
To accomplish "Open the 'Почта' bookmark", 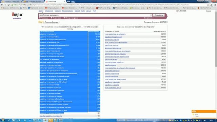I will 23,8.
